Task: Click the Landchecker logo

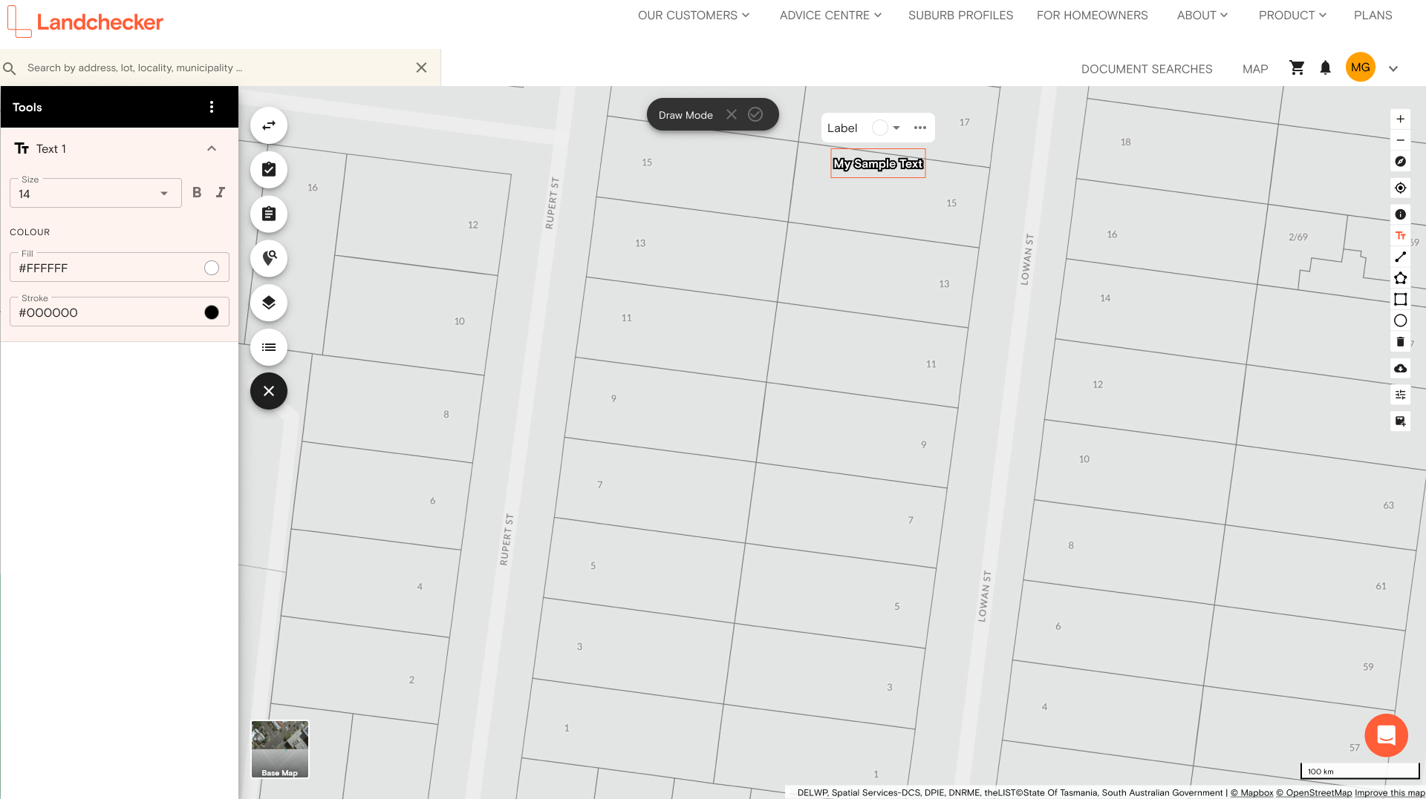Action: point(85,22)
